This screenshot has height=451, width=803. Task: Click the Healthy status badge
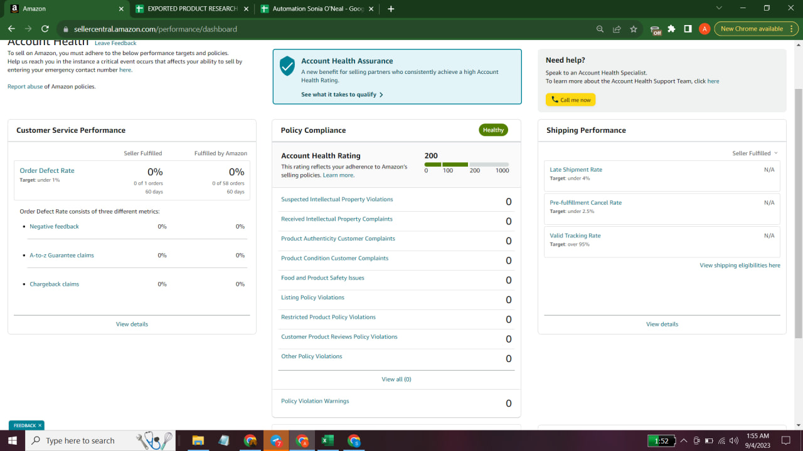493,130
